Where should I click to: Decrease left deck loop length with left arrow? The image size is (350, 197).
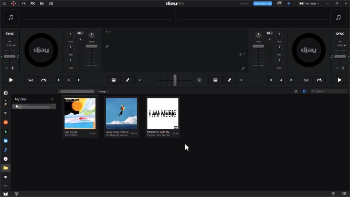(x=59, y=80)
